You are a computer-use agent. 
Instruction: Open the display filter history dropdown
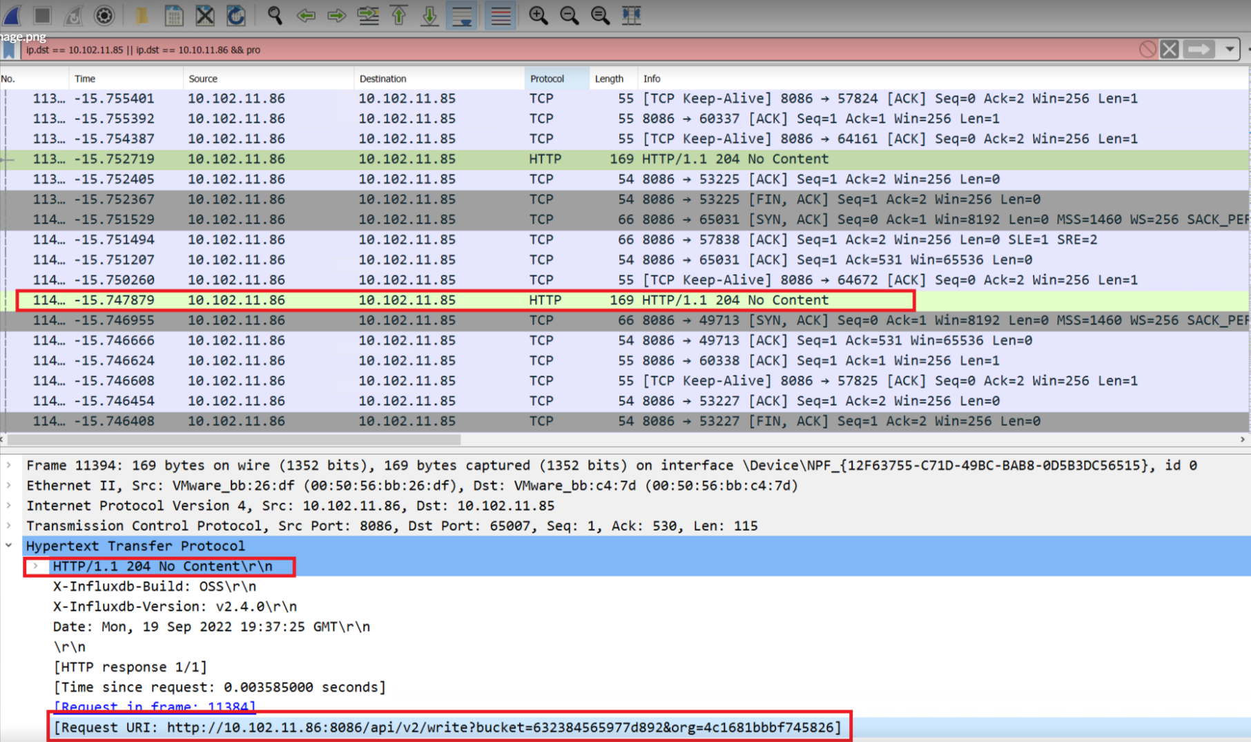point(1231,49)
